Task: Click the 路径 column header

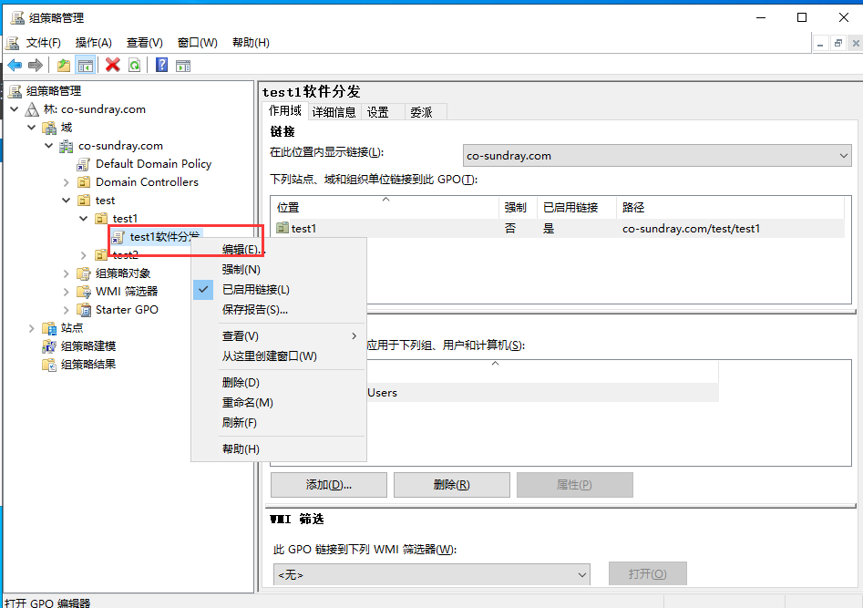Action: (x=730, y=208)
